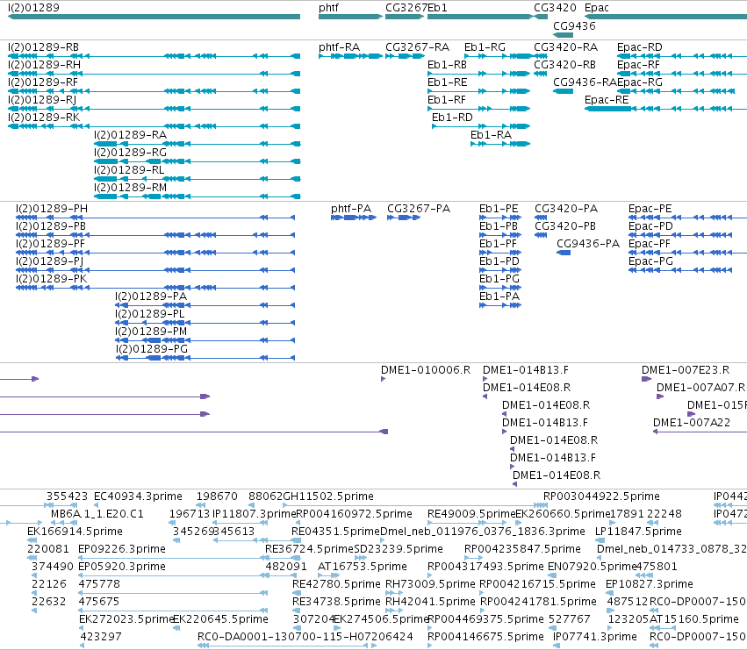Click the EP09226.3prime label
747x650 pixels.
[x=122, y=549]
